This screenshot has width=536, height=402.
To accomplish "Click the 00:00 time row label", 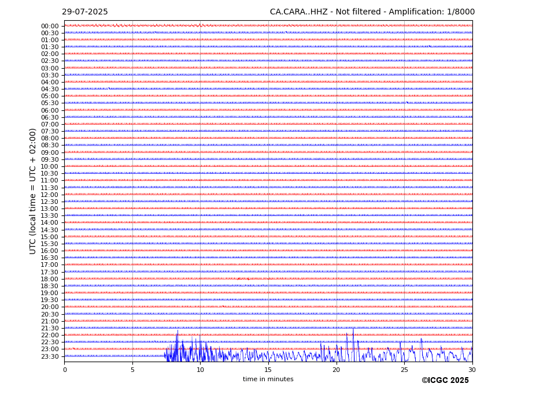I will point(50,27).
